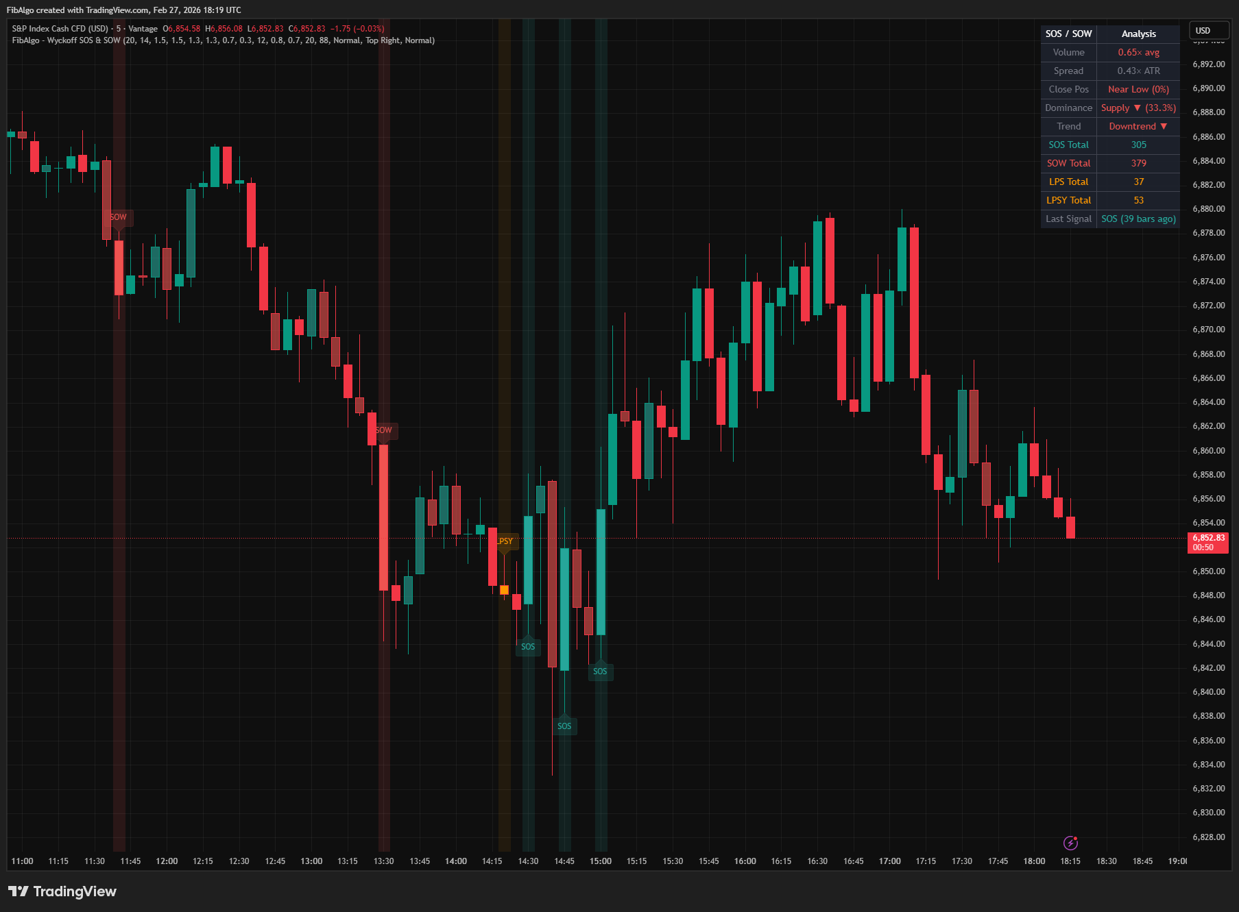Select the SOW label near 13:30

[384, 430]
